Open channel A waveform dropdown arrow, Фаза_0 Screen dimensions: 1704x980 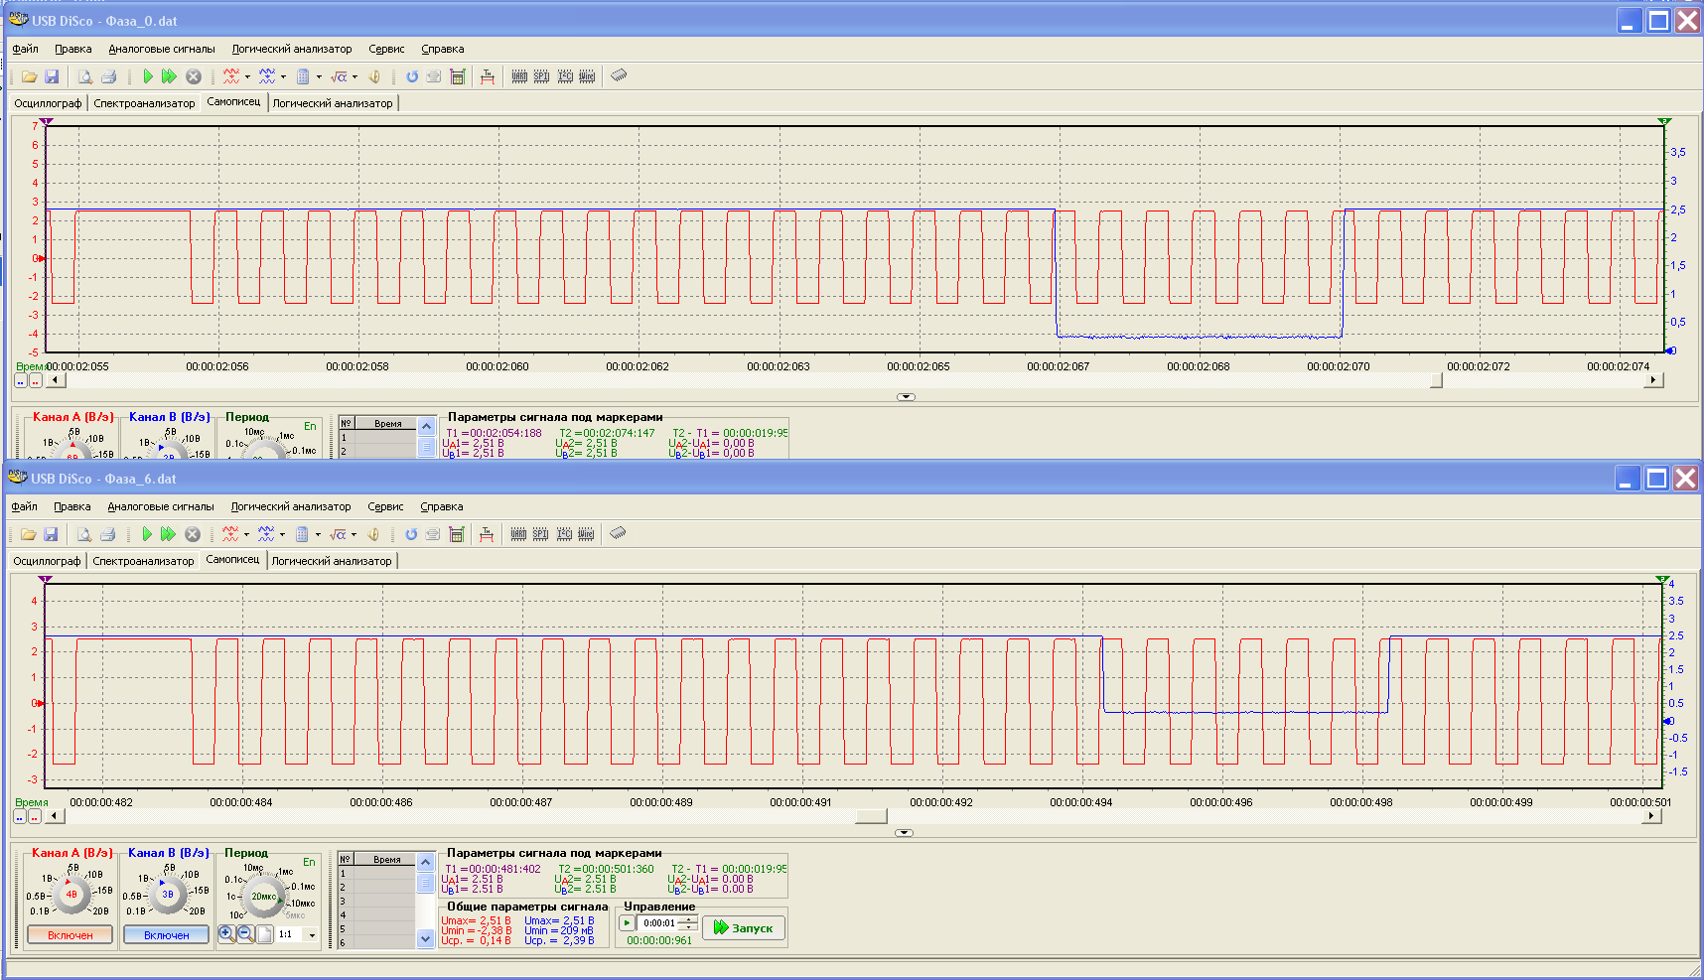point(247,76)
